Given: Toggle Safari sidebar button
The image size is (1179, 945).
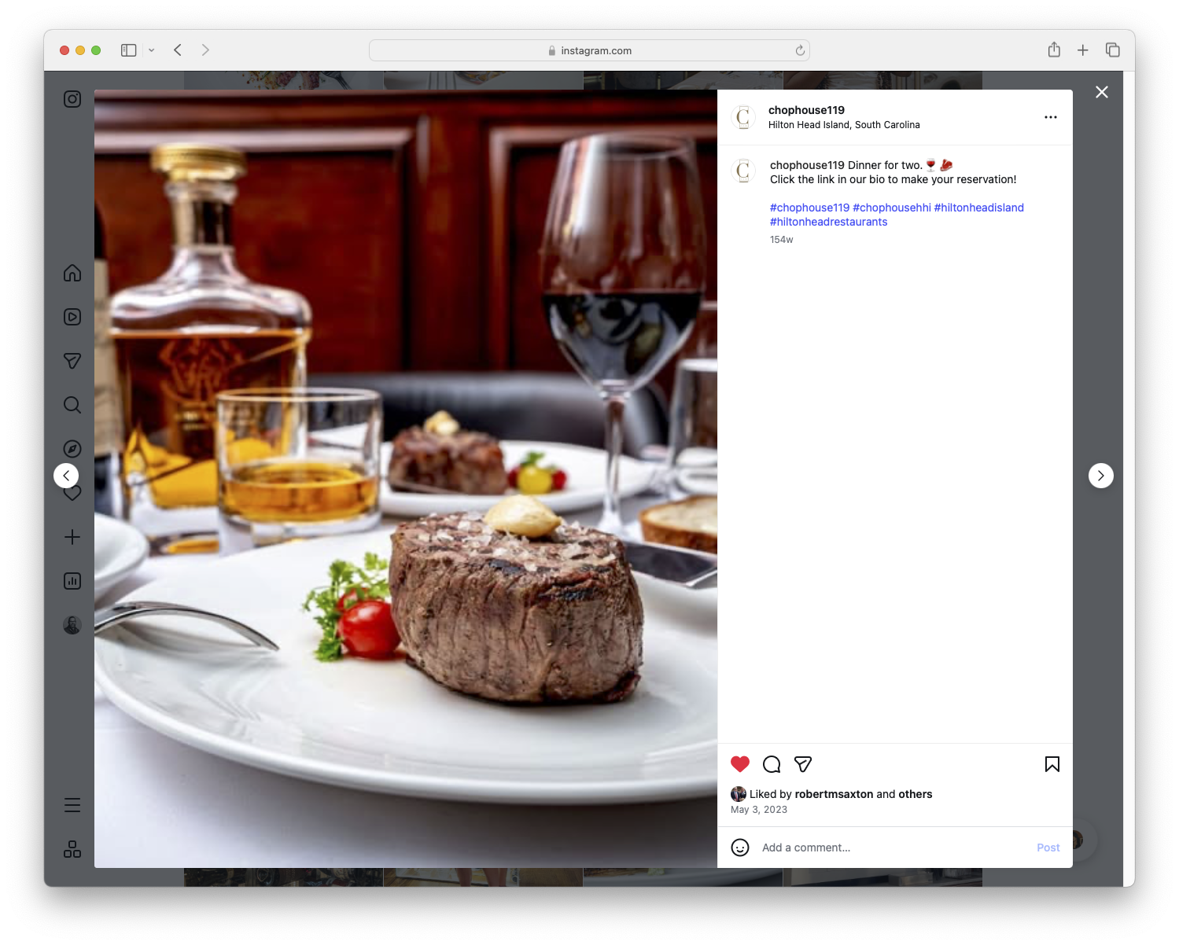Looking at the screenshot, I should pos(129,50).
